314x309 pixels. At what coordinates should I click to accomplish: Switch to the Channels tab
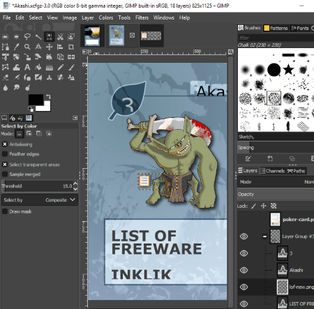272,171
